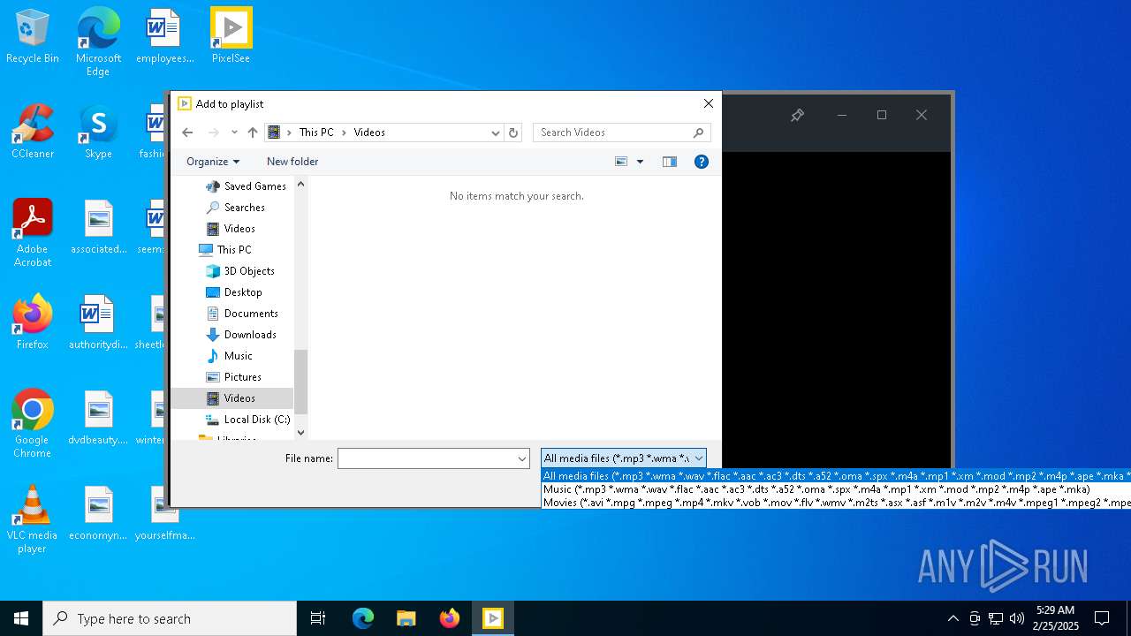Screen dimensions: 1131x636
Task: Open the economyn image file on the desktop
Action: point(98,514)
